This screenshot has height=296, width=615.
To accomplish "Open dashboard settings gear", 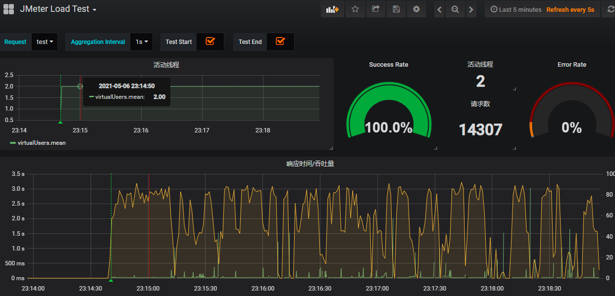I will [416, 9].
